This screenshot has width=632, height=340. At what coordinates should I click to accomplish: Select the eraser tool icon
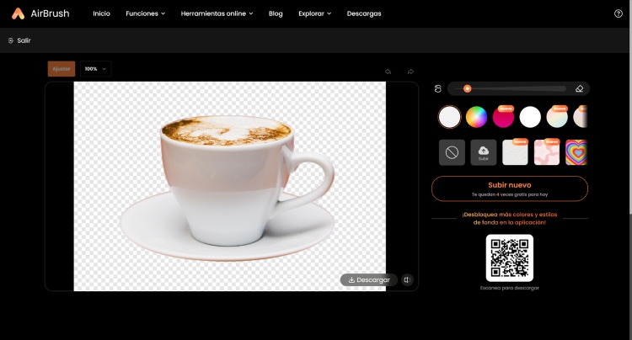pos(579,88)
